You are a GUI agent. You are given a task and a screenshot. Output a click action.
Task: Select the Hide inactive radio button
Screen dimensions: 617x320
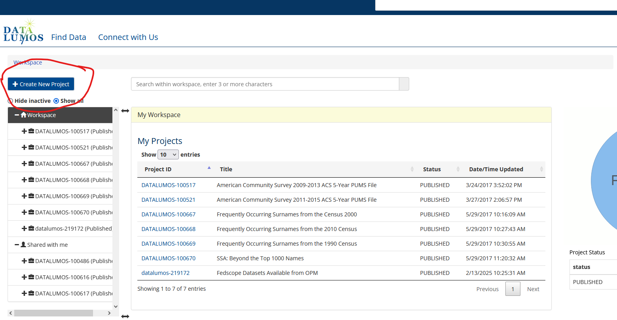pyautogui.click(x=11, y=101)
